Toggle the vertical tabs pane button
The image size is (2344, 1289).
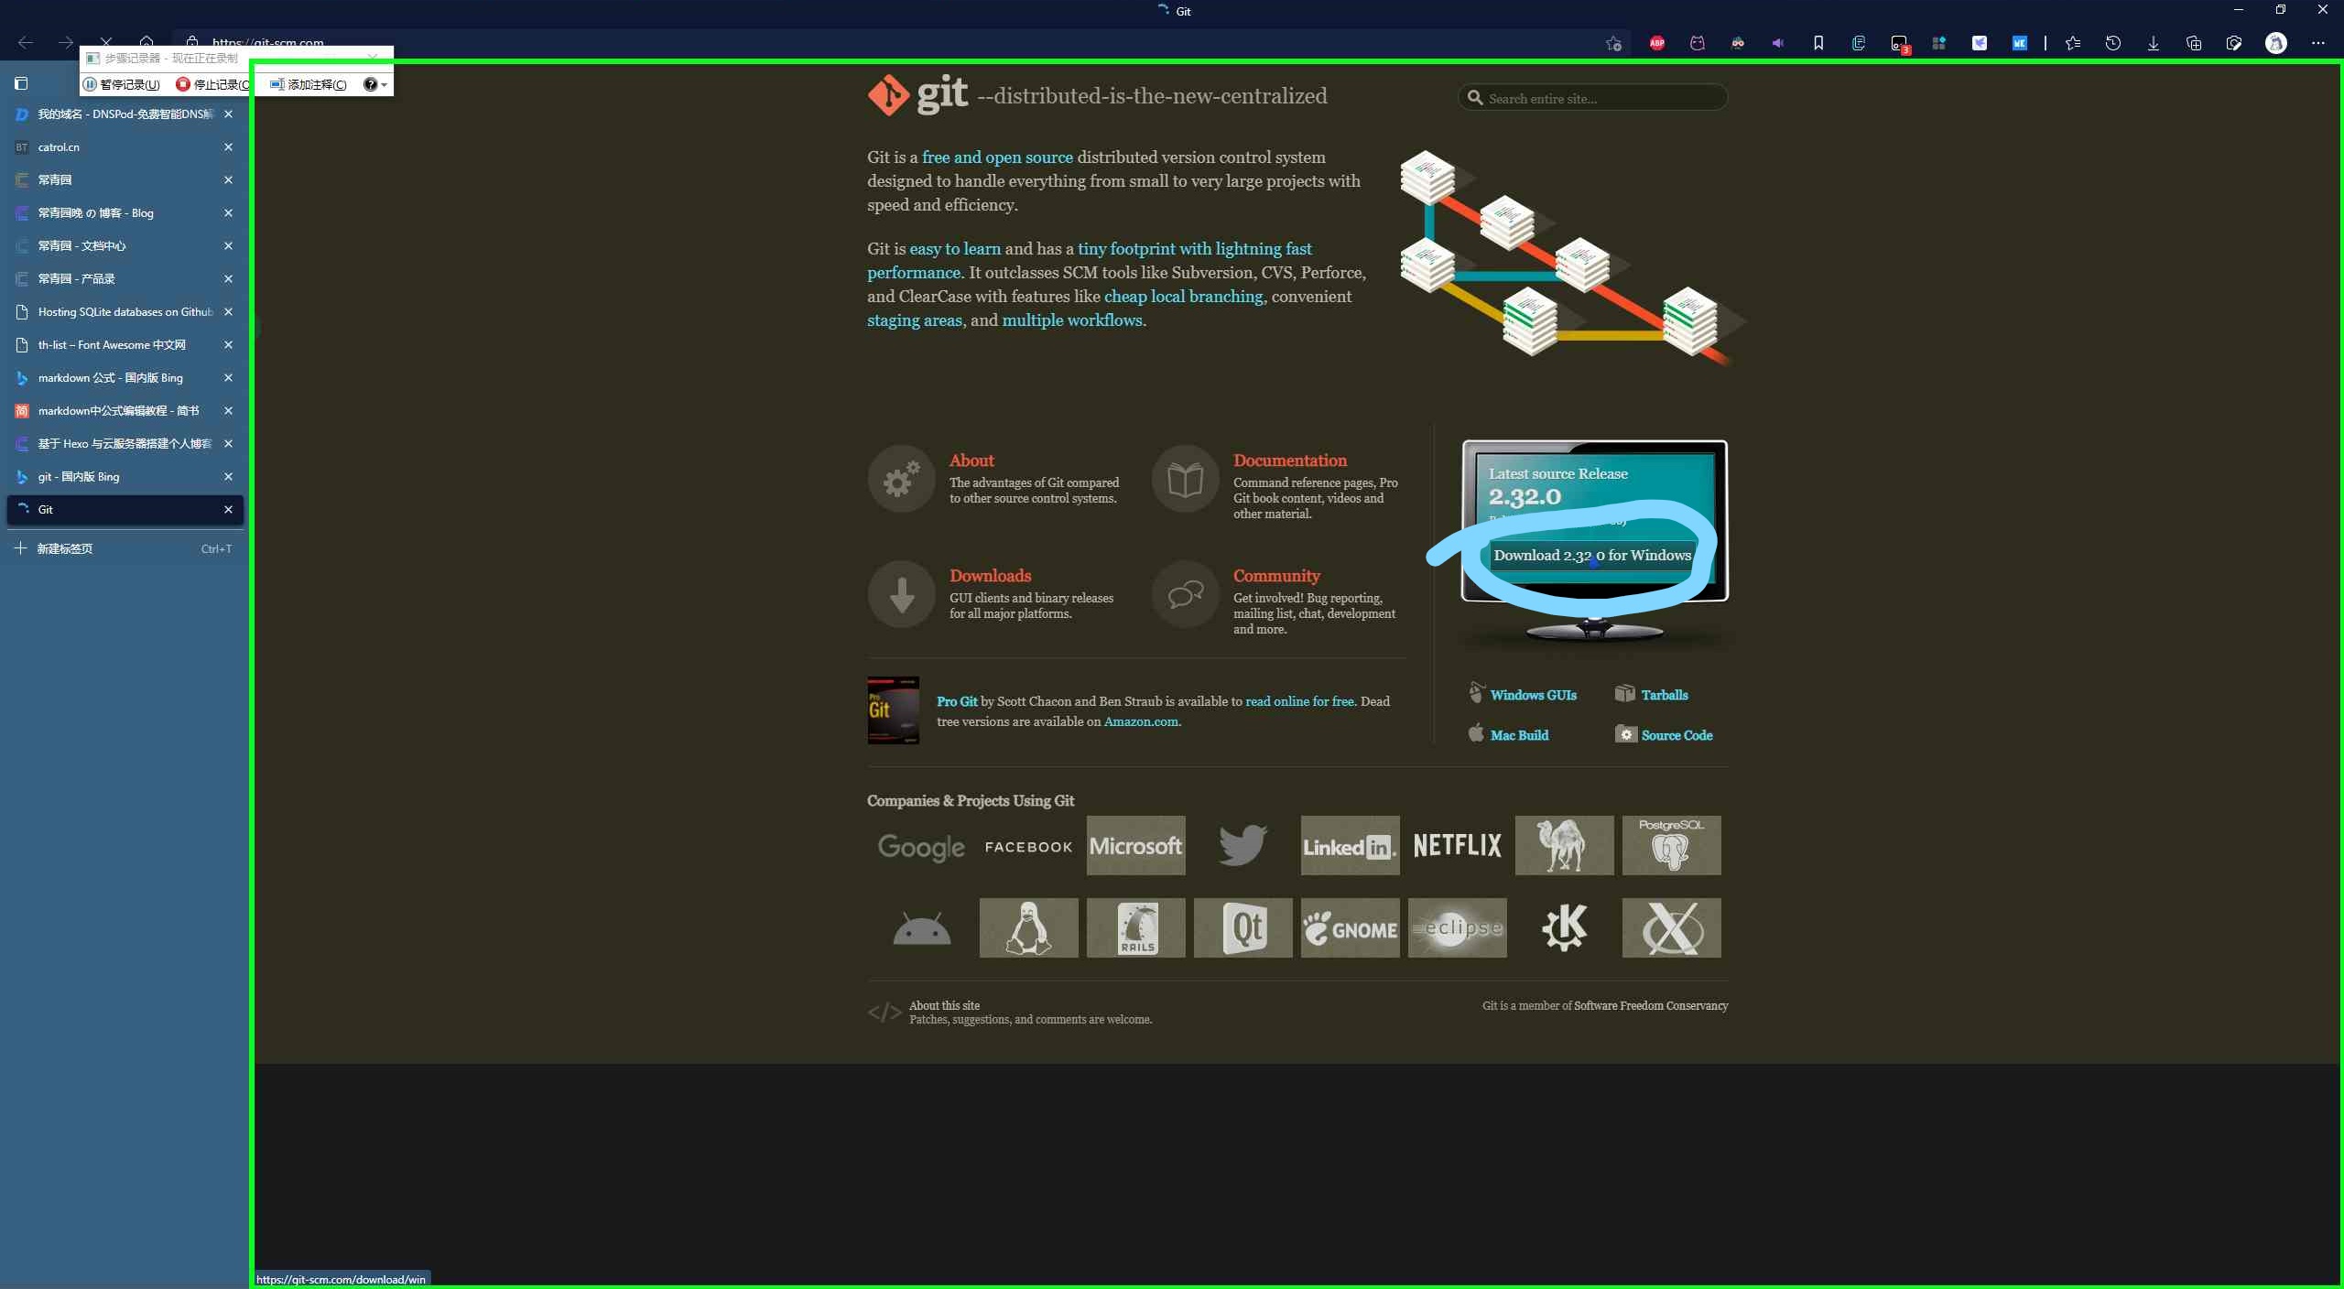23,83
